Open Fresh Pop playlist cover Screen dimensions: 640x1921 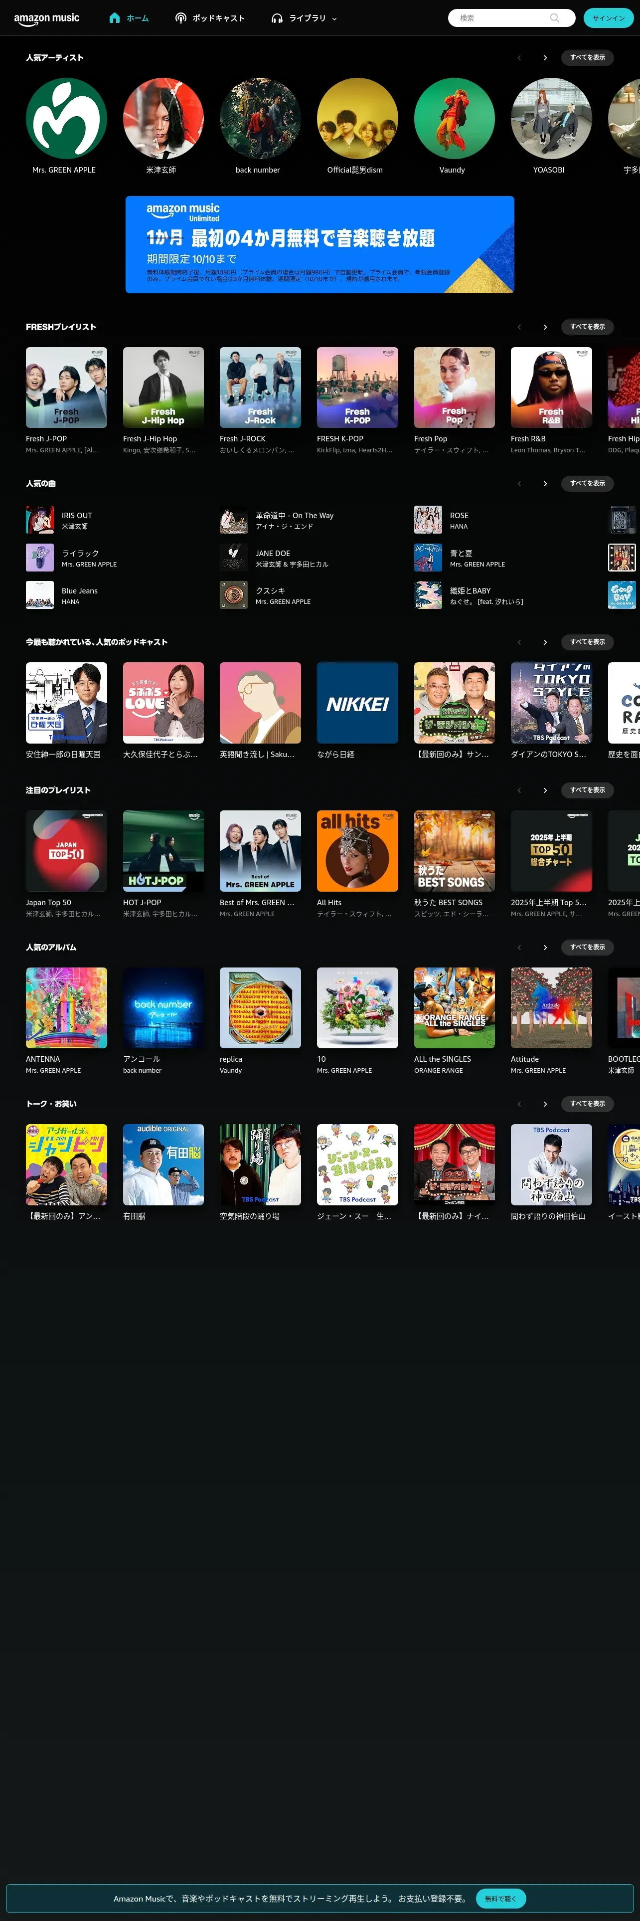point(455,388)
